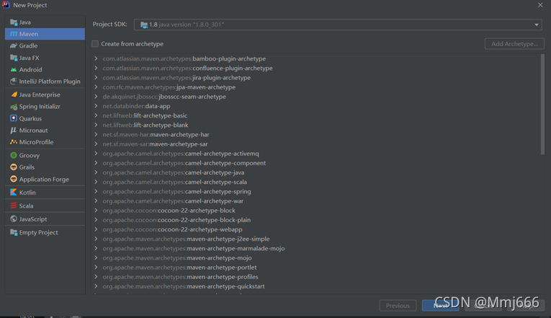Viewport: 551px width, 318px height.
Task: Select maven-archetype-sar row text
Action: (156, 144)
